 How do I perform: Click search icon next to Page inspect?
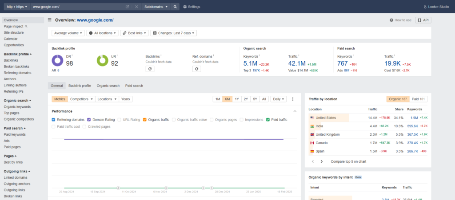pos(26,26)
